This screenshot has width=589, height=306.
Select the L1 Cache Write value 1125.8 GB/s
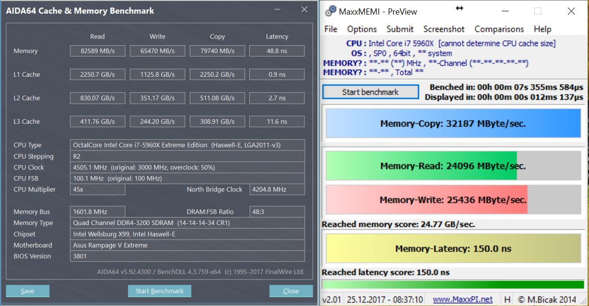point(157,74)
